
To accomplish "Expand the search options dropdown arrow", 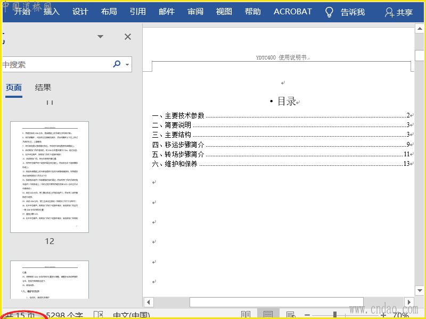I will click(x=127, y=64).
